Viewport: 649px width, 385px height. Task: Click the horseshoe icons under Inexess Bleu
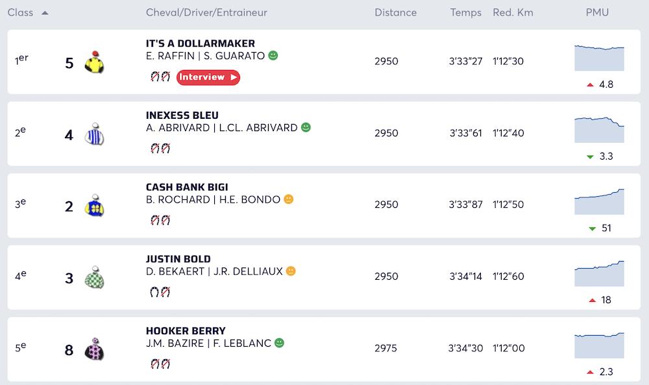[x=160, y=149]
